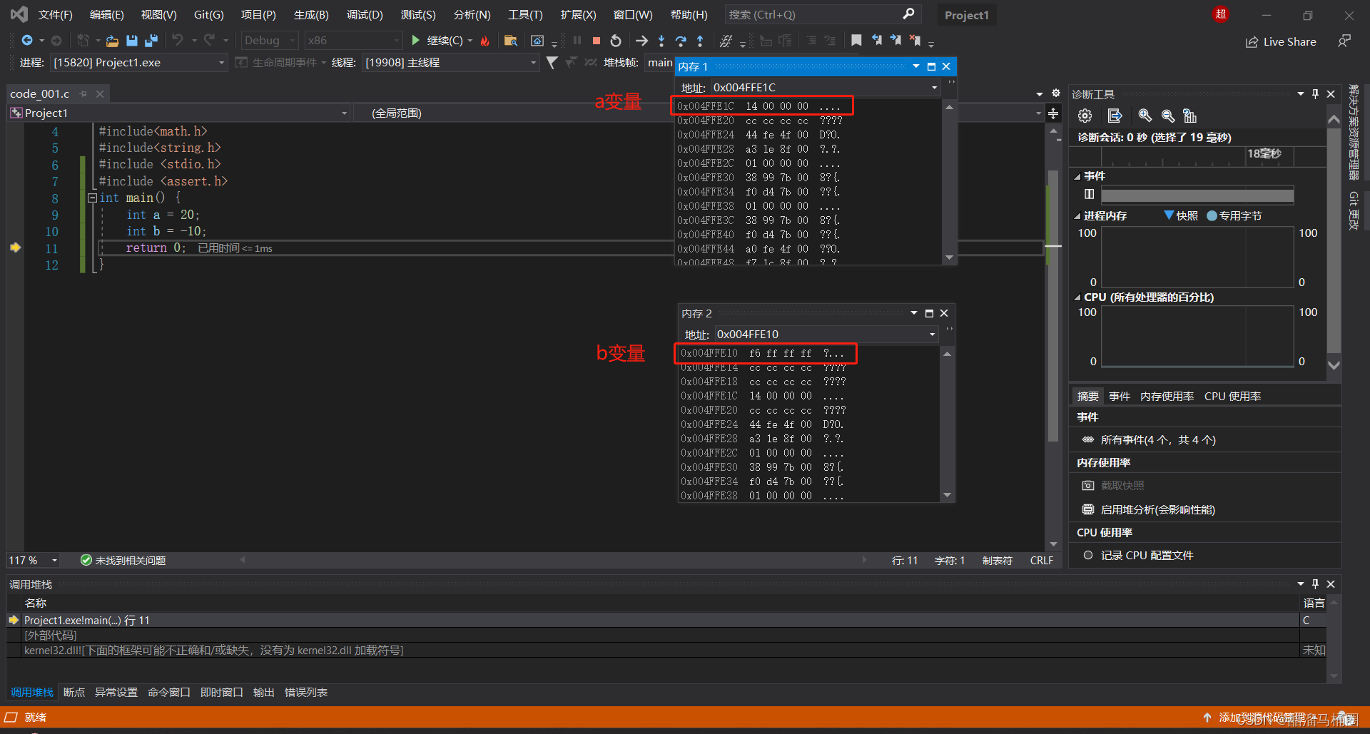Click the save all files icon
This screenshot has height=734, width=1370.
[151, 41]
